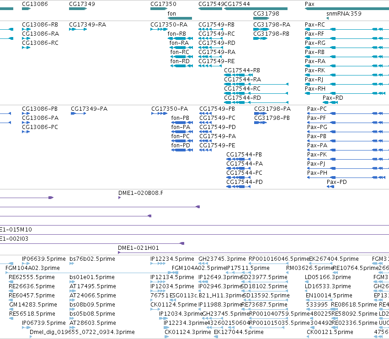Click the CG17350 gene label
The height and width of the screenshot is (339, 389).
point(163,4)
